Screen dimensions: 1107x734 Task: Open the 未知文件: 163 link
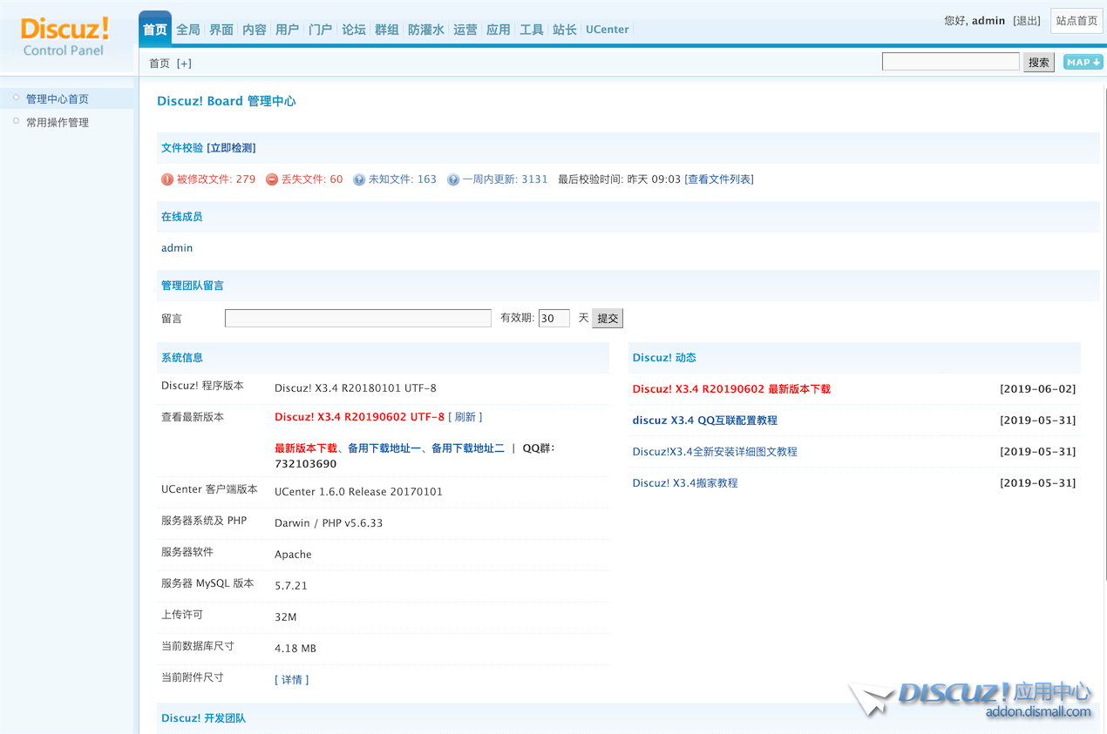point(403,179)
